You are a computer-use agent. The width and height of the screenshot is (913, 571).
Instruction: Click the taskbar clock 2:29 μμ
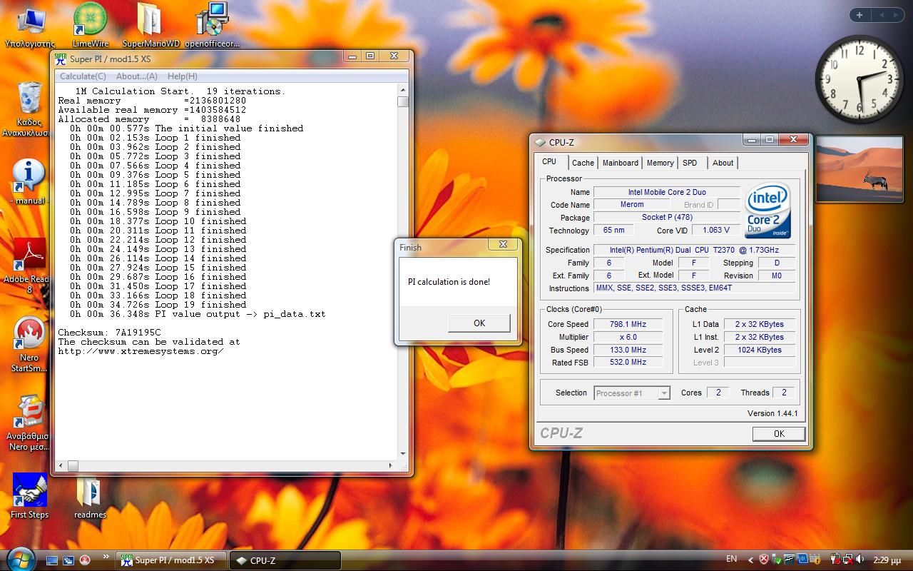point(888,560)
